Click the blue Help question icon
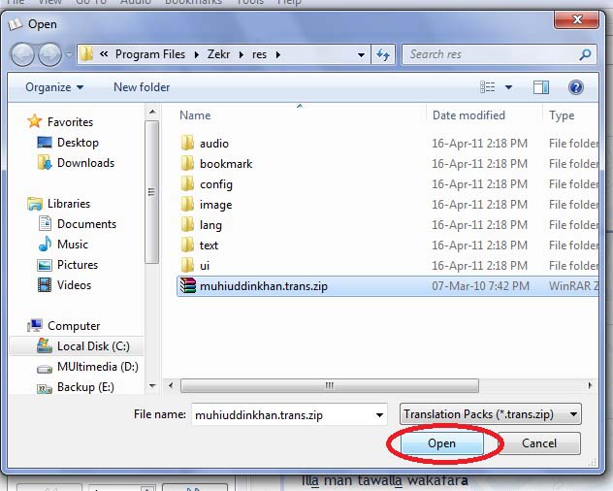 pos(576,87)
